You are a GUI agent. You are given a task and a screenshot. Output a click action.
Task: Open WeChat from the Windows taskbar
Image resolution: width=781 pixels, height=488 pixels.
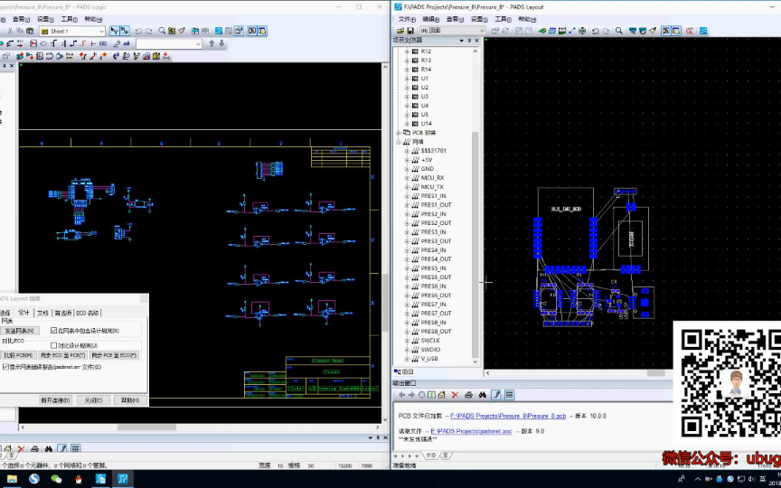[x=56, y=479]
